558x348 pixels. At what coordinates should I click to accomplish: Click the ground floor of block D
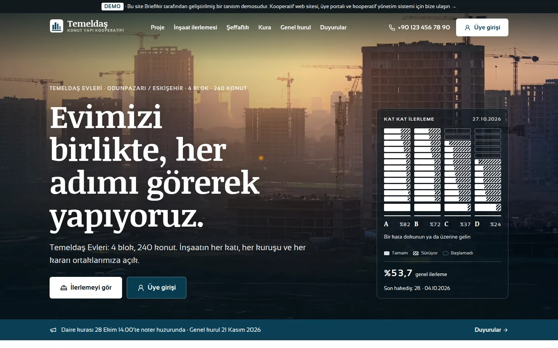(x=488, y=208)
